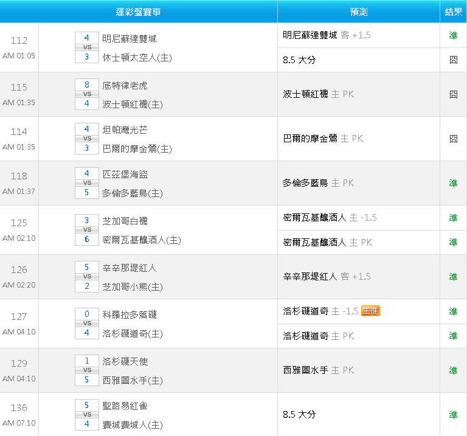Click 準 result for 明尼蘇達雙城 +1.5 prediction
This screenshot has height=436, width=467.
coord(453,35)
